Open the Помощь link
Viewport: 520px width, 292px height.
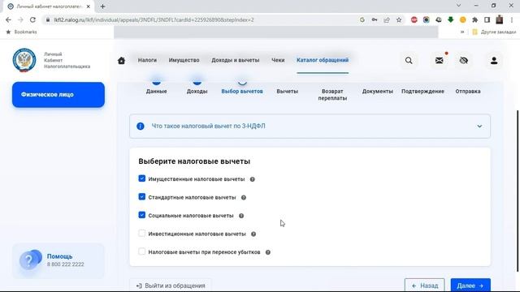pyautogui.click(x=59, y=256)
